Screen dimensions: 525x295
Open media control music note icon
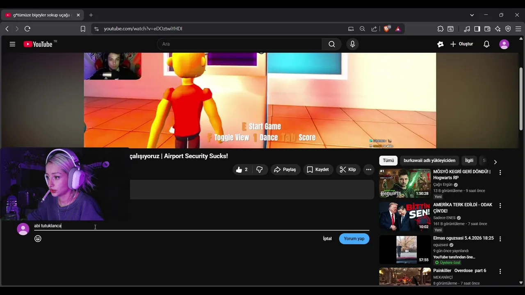point(467,29)
